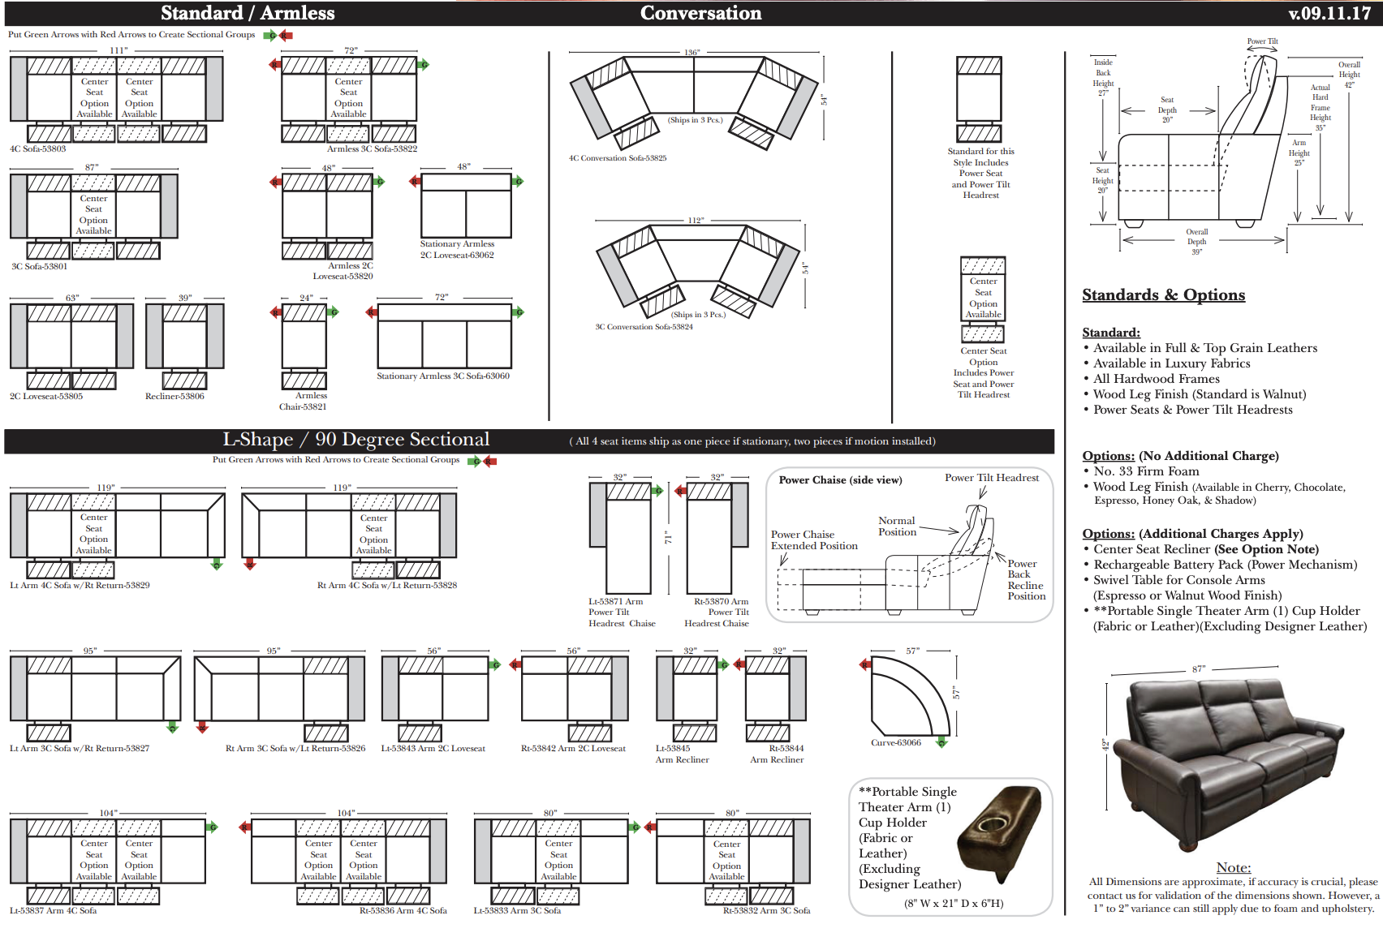Click the v.09.11.17 version label
1383x937 pixels.
pyautogui.click(x=1329, y=13)
